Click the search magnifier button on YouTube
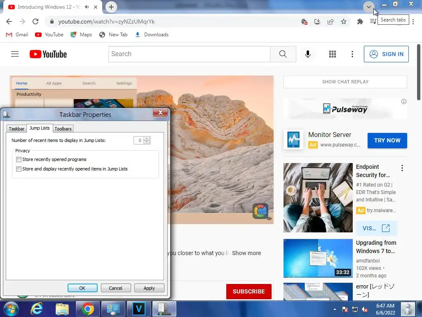Image resolution: width=422 pixels, height=317 pixels. pyautogui.click(x=283, y=54)
